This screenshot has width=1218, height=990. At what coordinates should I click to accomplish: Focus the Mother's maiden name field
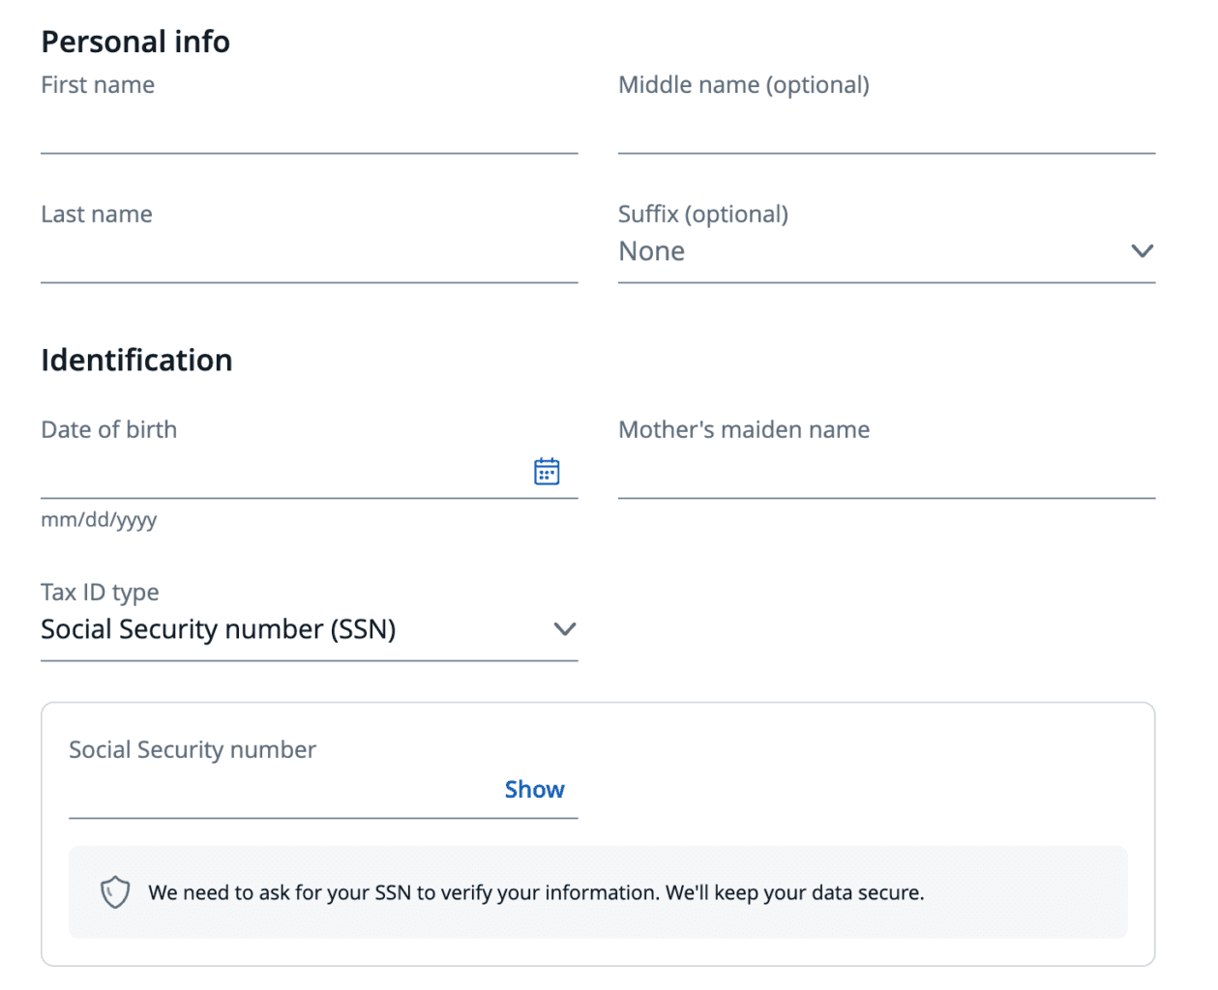[886, 474]
